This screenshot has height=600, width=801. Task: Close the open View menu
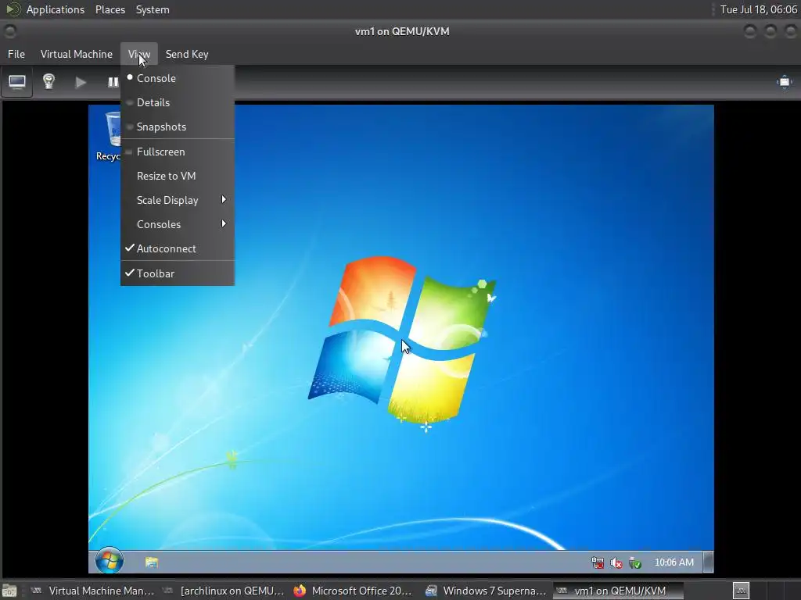[139, 54]
